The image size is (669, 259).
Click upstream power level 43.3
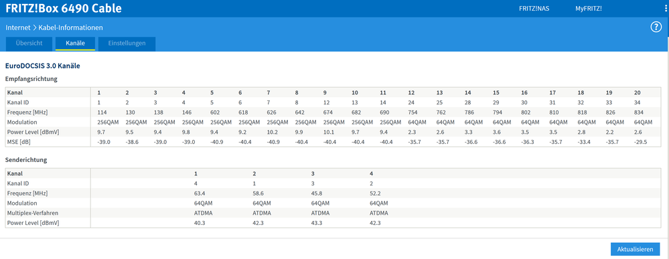[316, 223]
